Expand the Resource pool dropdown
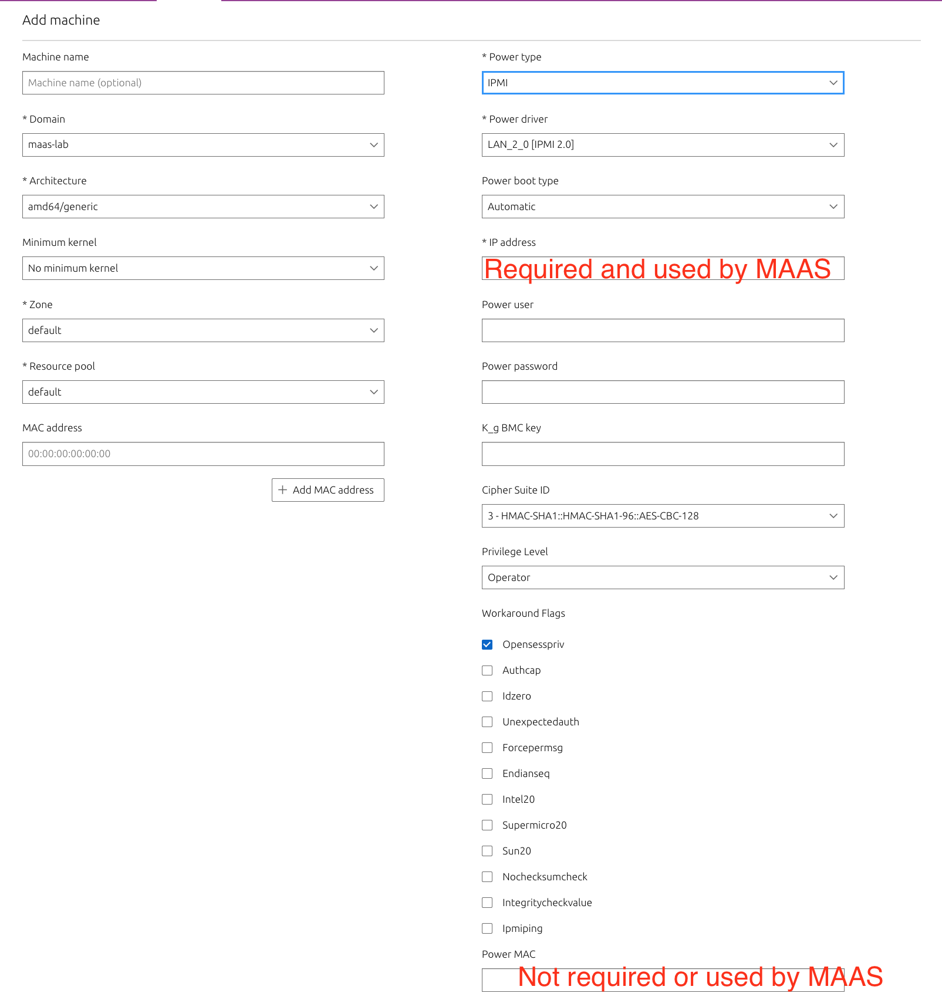Viewport: 942px width, 1000px height. [x=203, y=392]
